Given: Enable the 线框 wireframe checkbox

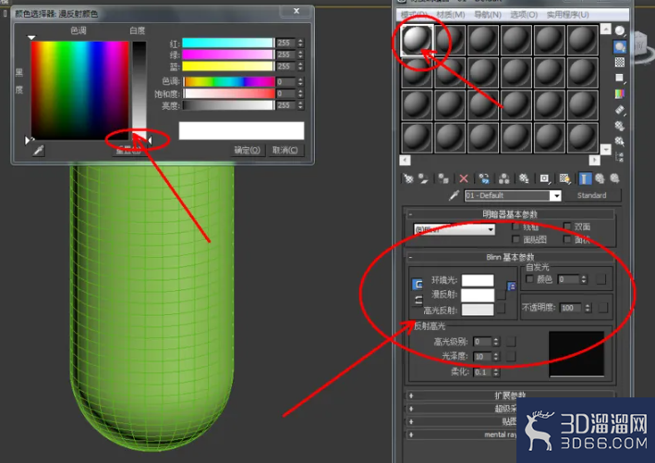Looking at the screenshot, I should [516, 227].
